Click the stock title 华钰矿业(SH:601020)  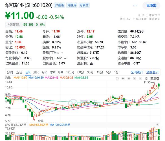coord(29,5)
